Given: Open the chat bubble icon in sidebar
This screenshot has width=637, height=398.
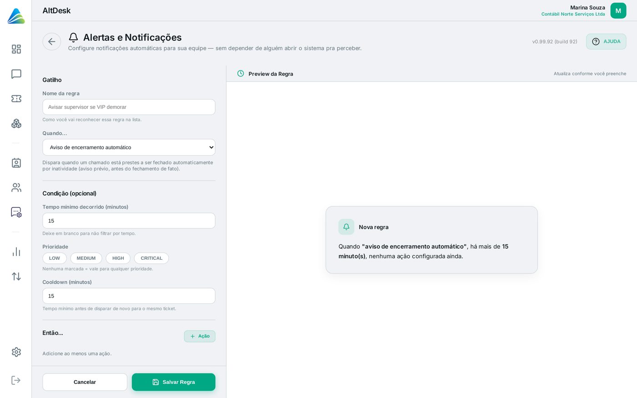Looking at the screenshot, I should tap(16, 74).
